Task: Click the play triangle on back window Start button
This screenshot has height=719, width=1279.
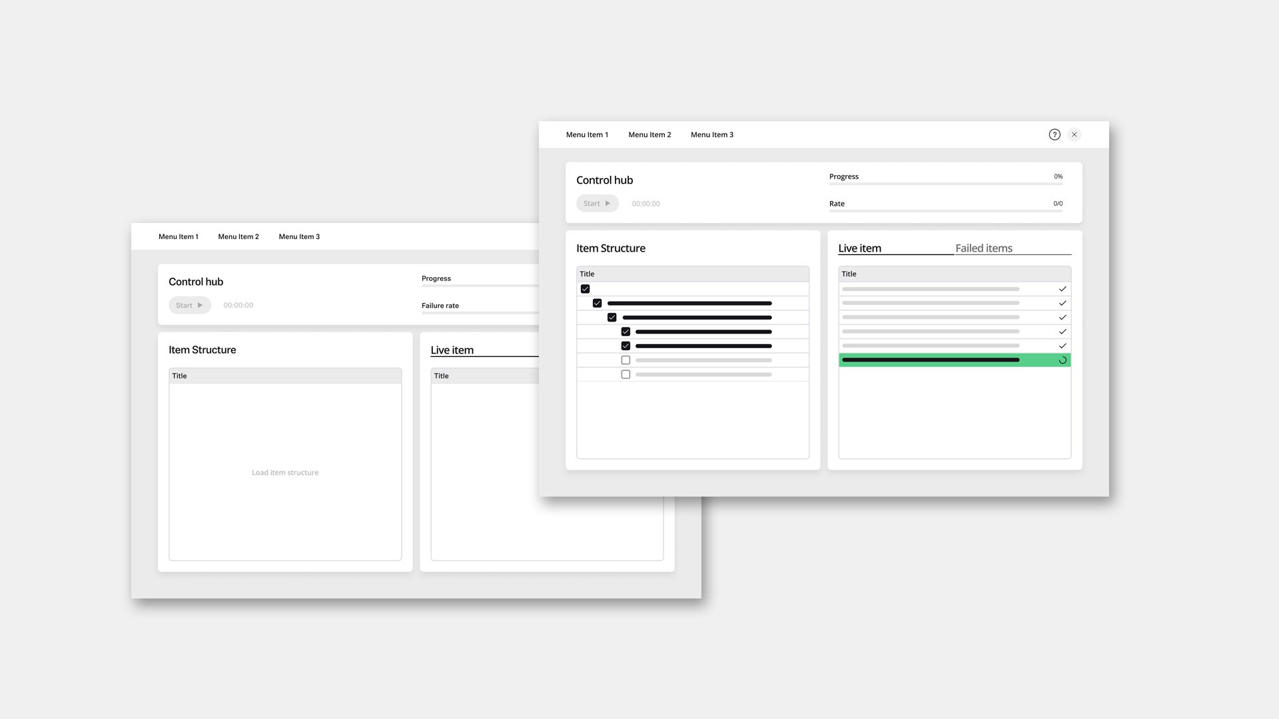Action: pos(200,306)
